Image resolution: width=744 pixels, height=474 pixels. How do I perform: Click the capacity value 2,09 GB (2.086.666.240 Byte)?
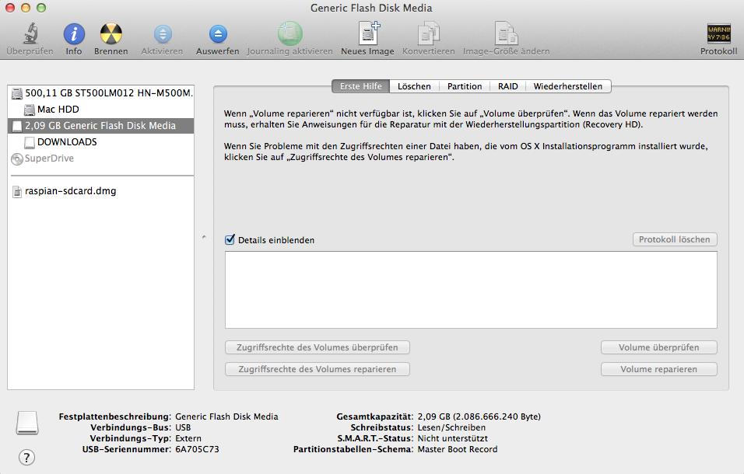click(479, 416)
